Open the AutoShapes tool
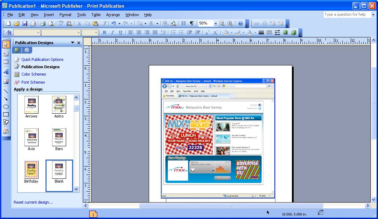This screenshot has width=378, height=219. coord(6,122)
